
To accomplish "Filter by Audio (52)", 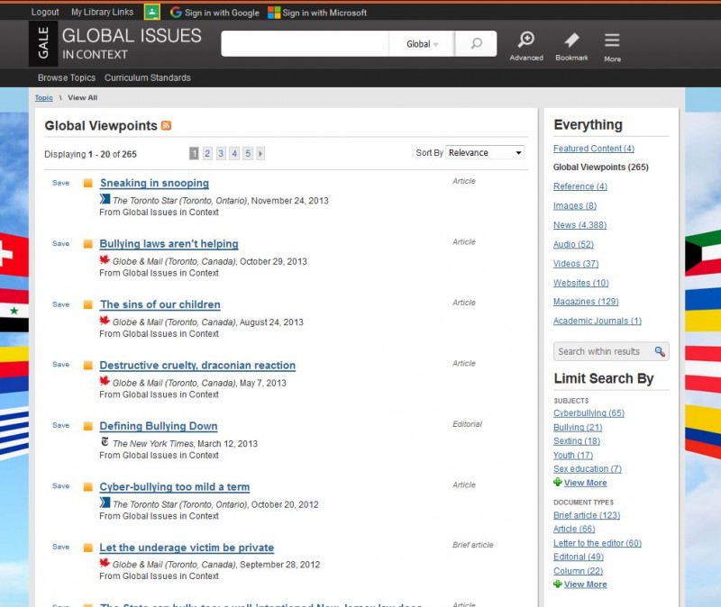I will (x=573, y=244).
